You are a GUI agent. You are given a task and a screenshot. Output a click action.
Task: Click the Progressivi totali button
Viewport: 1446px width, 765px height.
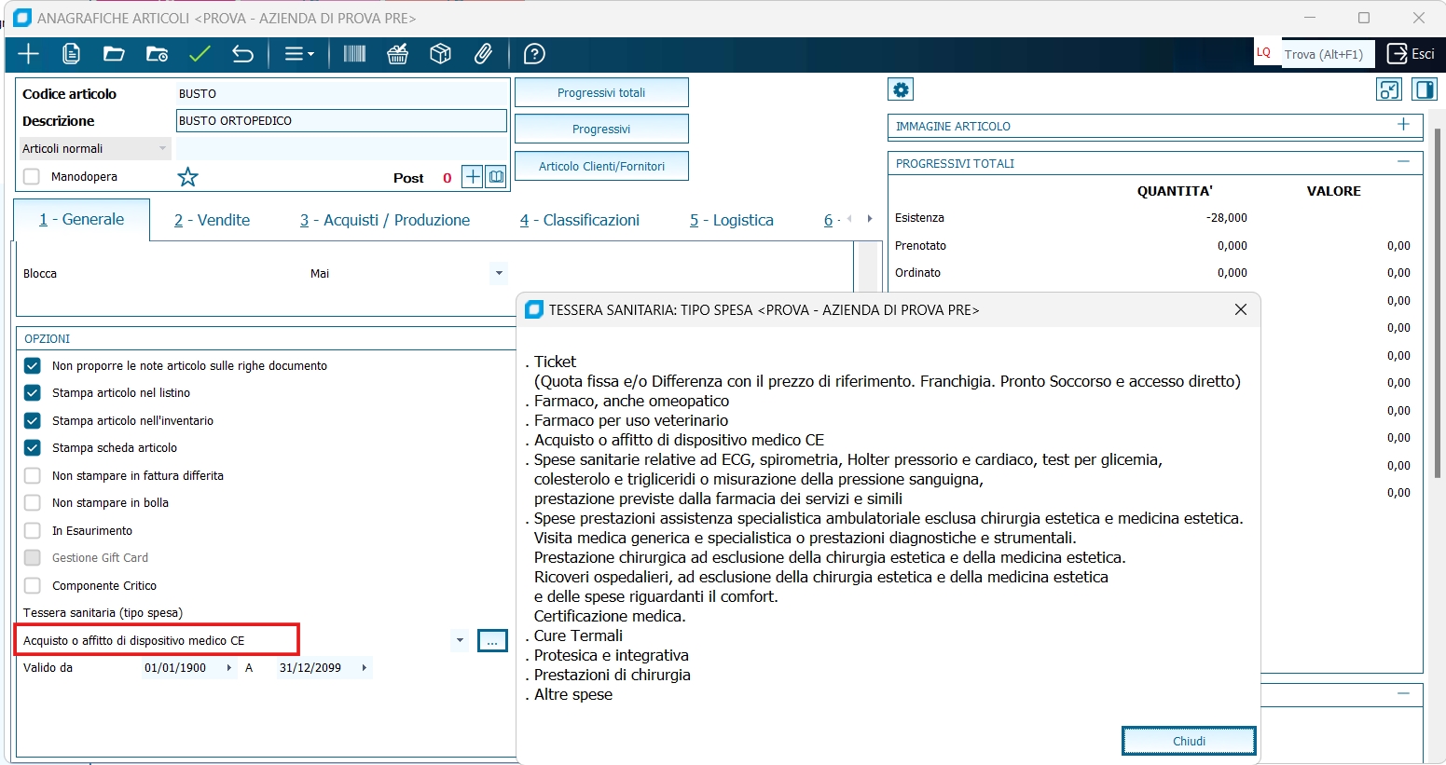601,92
